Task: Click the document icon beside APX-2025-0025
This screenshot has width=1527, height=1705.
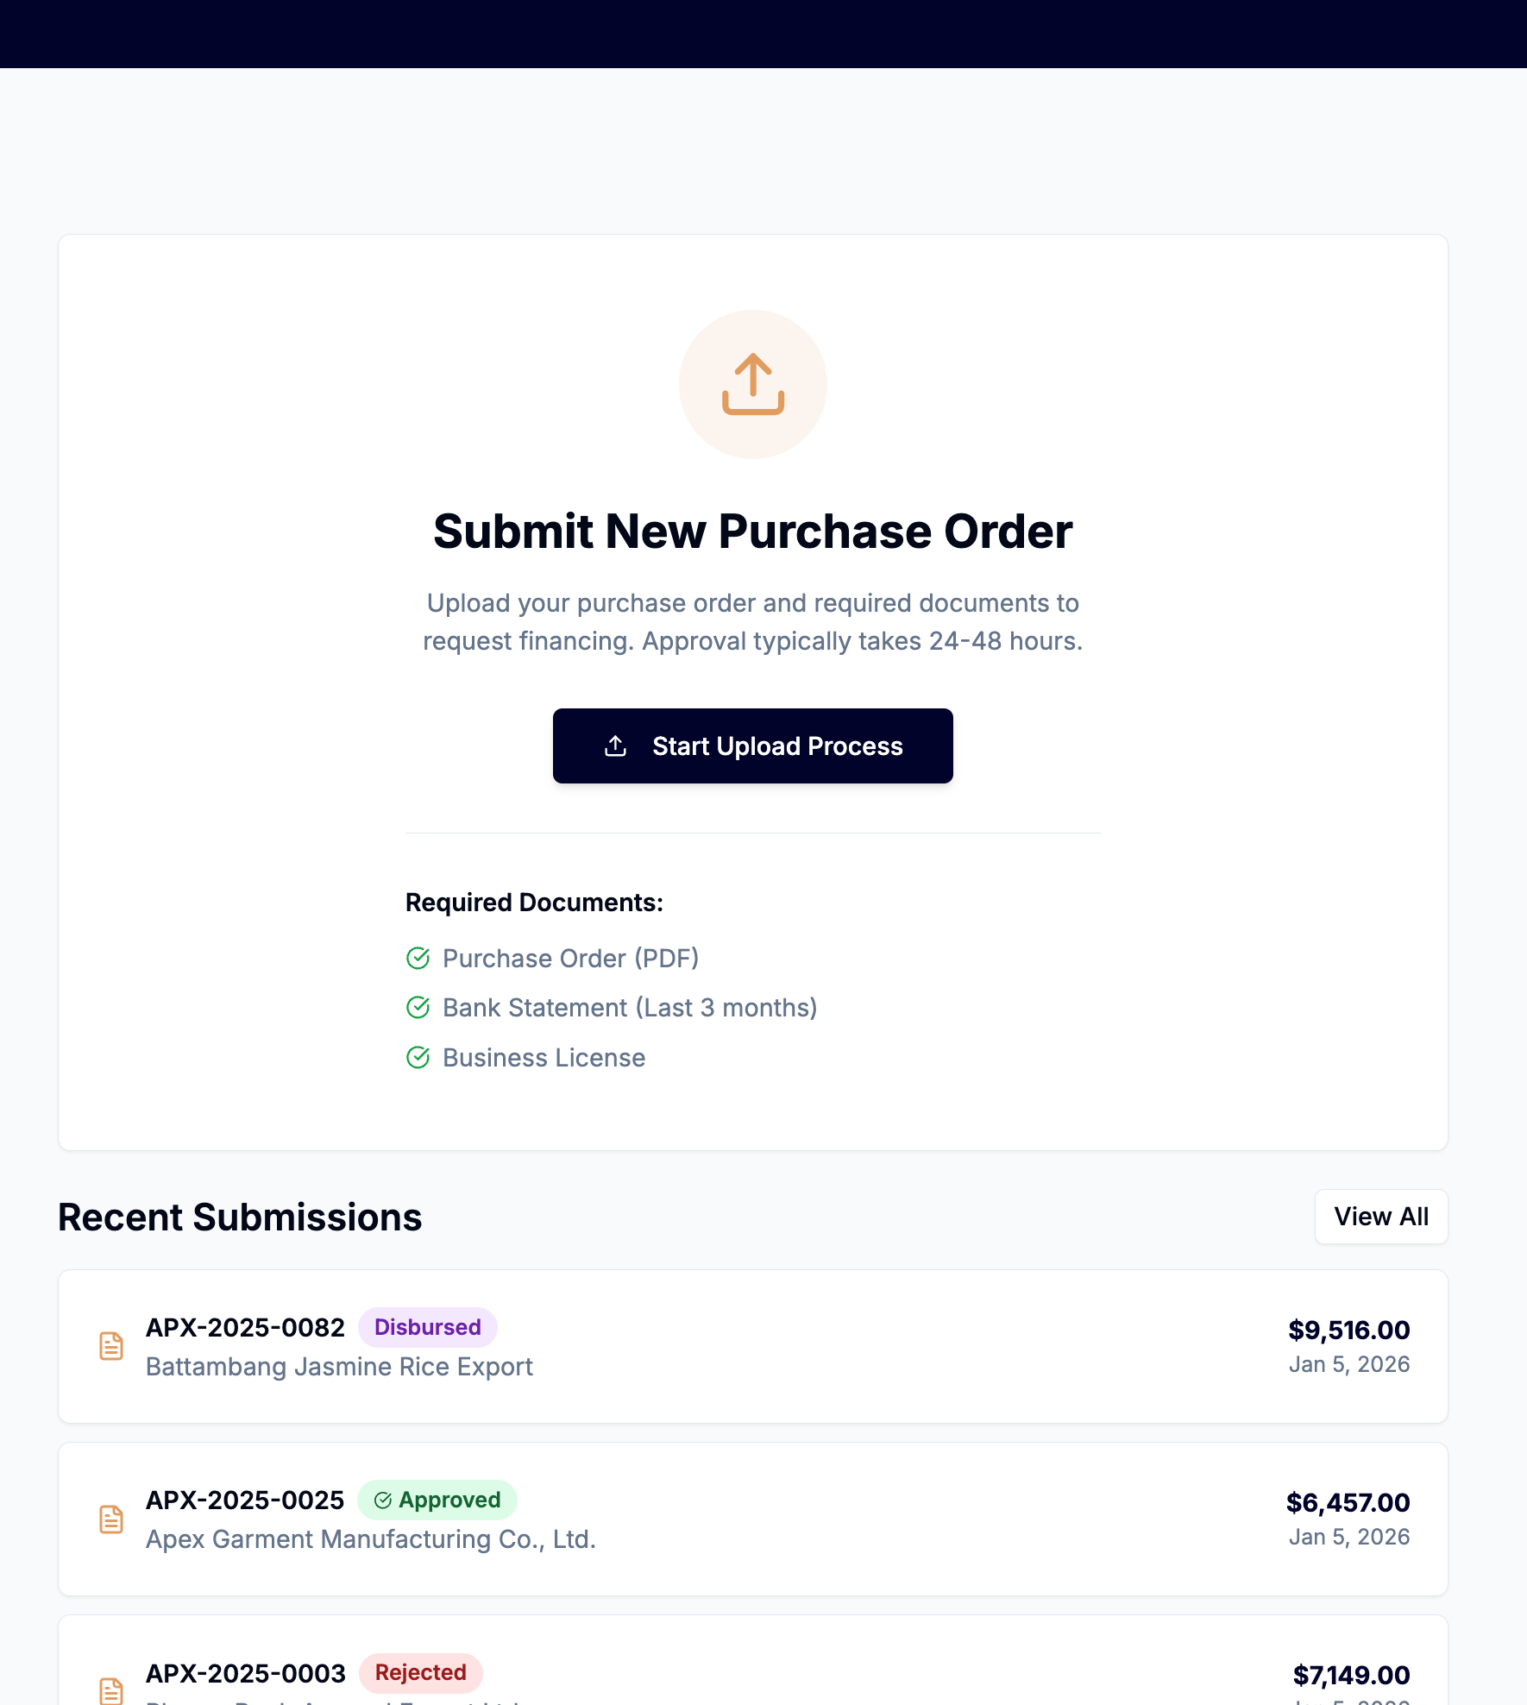Action: [110, 1519]
